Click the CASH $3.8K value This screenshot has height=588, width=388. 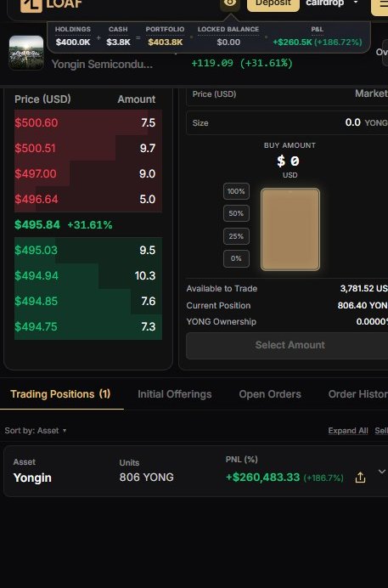tap(118, 42)
